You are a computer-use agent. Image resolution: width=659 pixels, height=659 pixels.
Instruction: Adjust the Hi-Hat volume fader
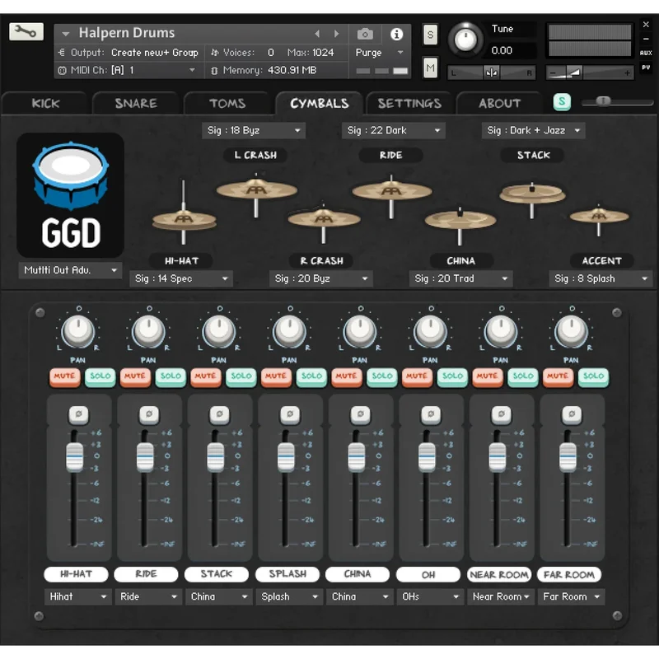click(75, 457)
